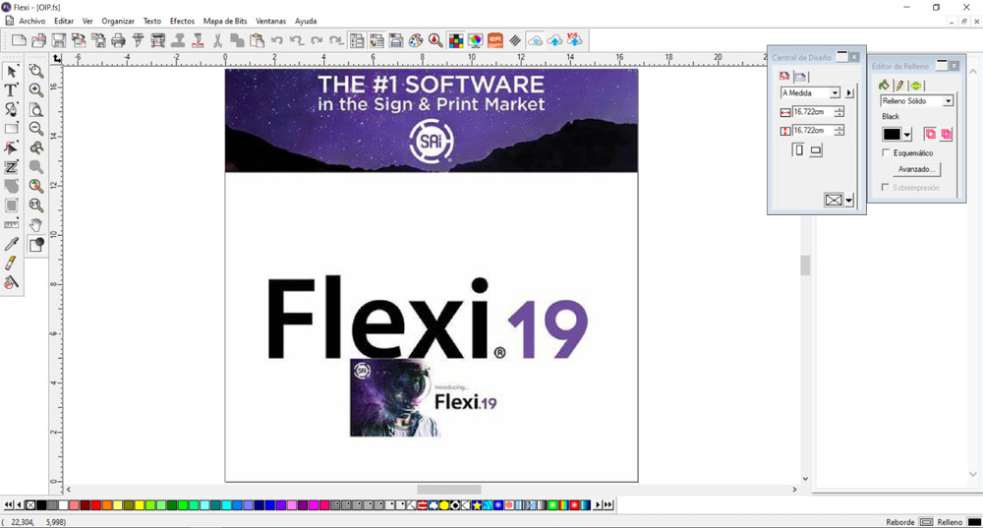983x528 pixels.
Task: Toggle the fill/stroke mode button in toolbox
Action: point(36,245)
